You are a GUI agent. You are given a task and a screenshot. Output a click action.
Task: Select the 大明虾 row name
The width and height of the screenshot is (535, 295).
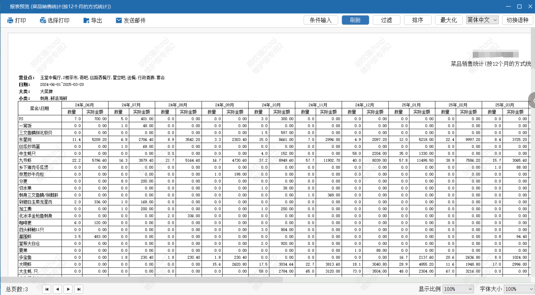pos(40,264)
